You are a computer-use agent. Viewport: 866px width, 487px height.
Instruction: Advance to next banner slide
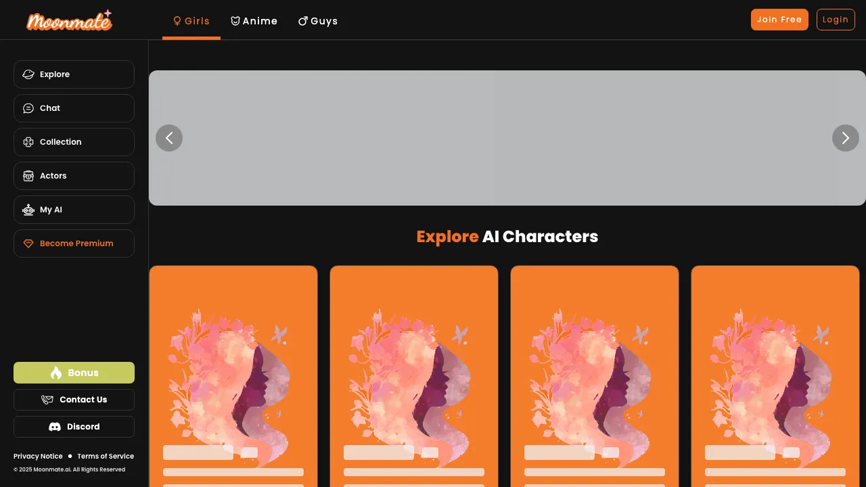tap(845, 138)
